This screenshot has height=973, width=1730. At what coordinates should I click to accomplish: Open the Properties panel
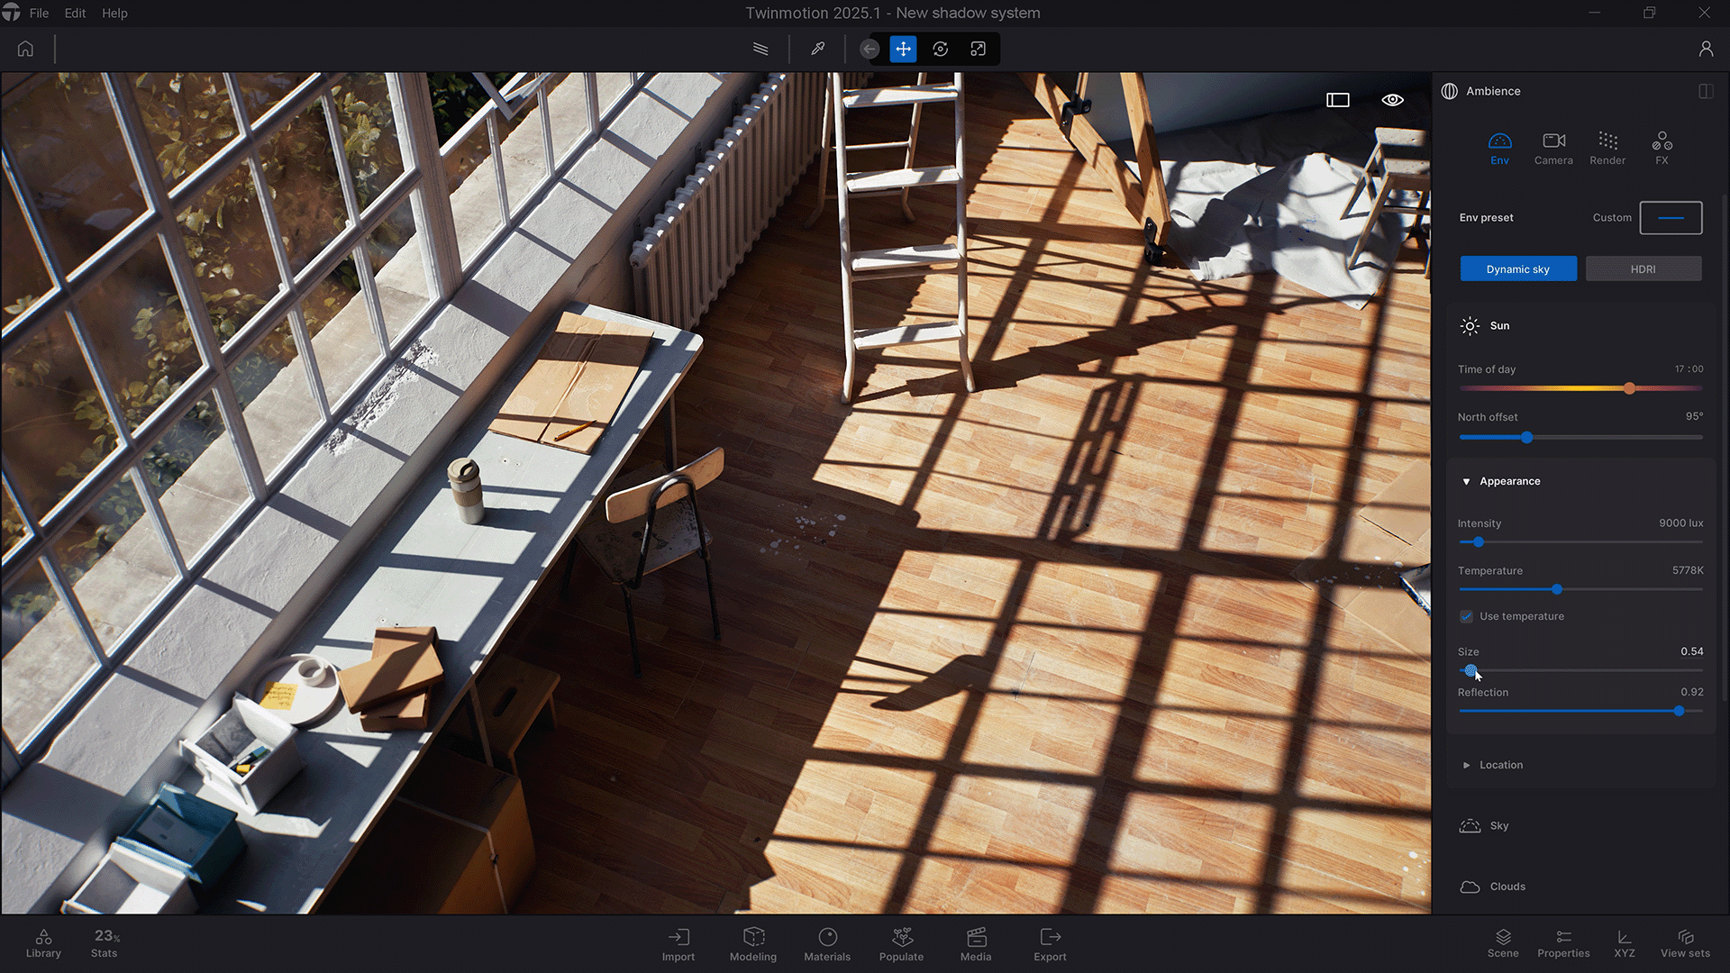[x=1563, y=943]
